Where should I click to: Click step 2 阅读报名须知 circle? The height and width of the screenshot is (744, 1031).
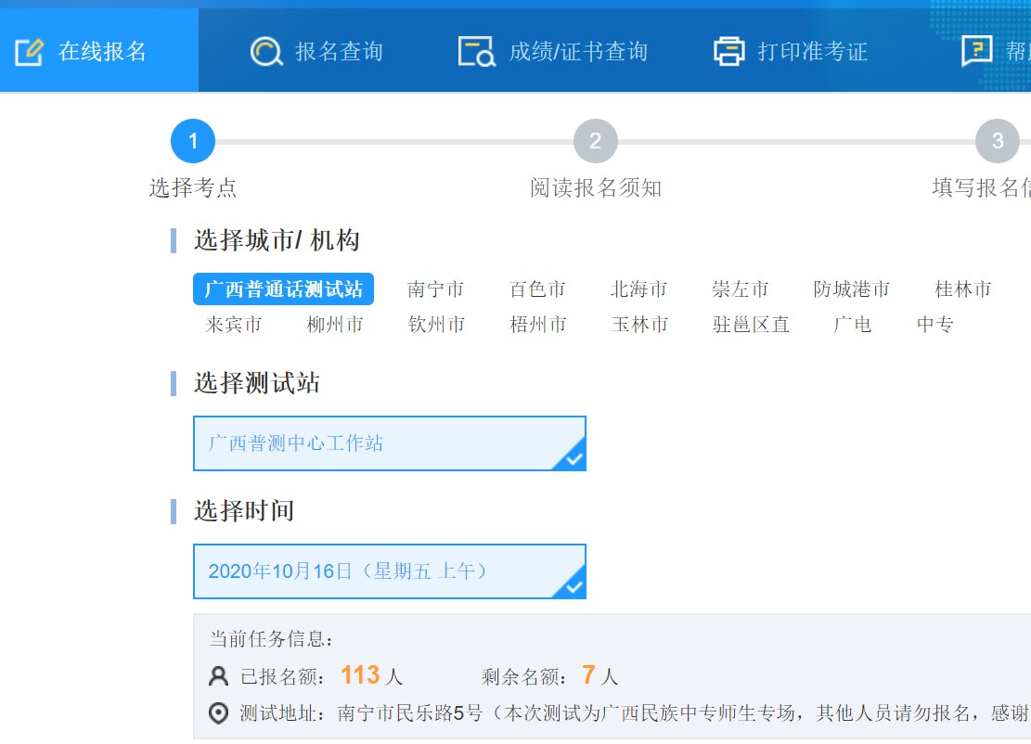[x=595, y=142]
